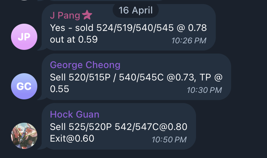Click the line "Yes - sold 524/519/540/545 @ 0.78"

coord(128,27)
